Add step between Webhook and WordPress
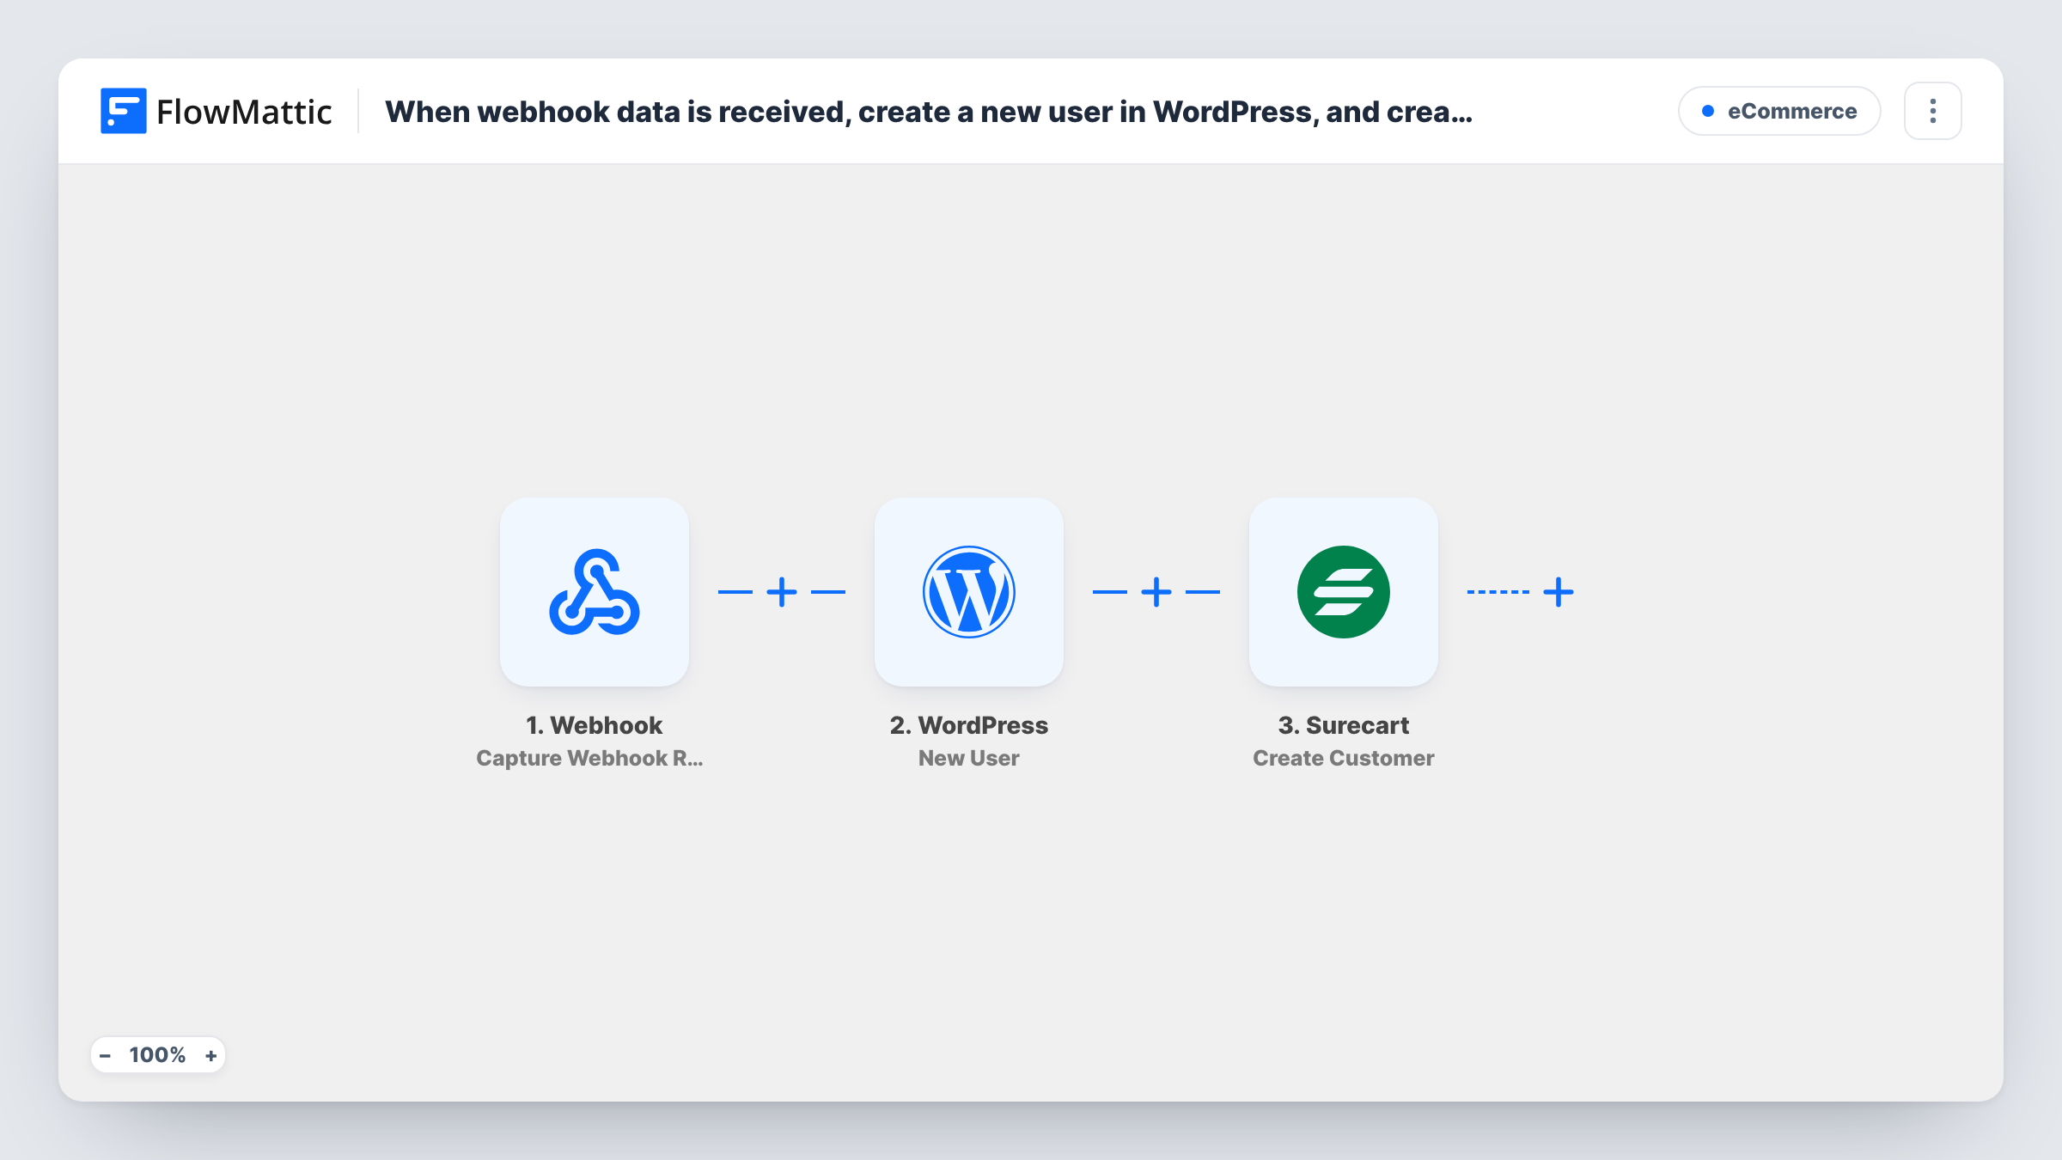This screenshot has height=1160, width=2062. coord(782,592)
